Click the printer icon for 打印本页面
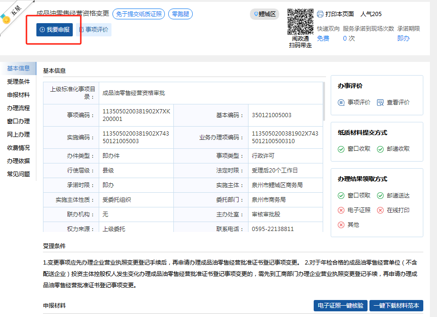437x317 pixels. (x=320, y=14)
